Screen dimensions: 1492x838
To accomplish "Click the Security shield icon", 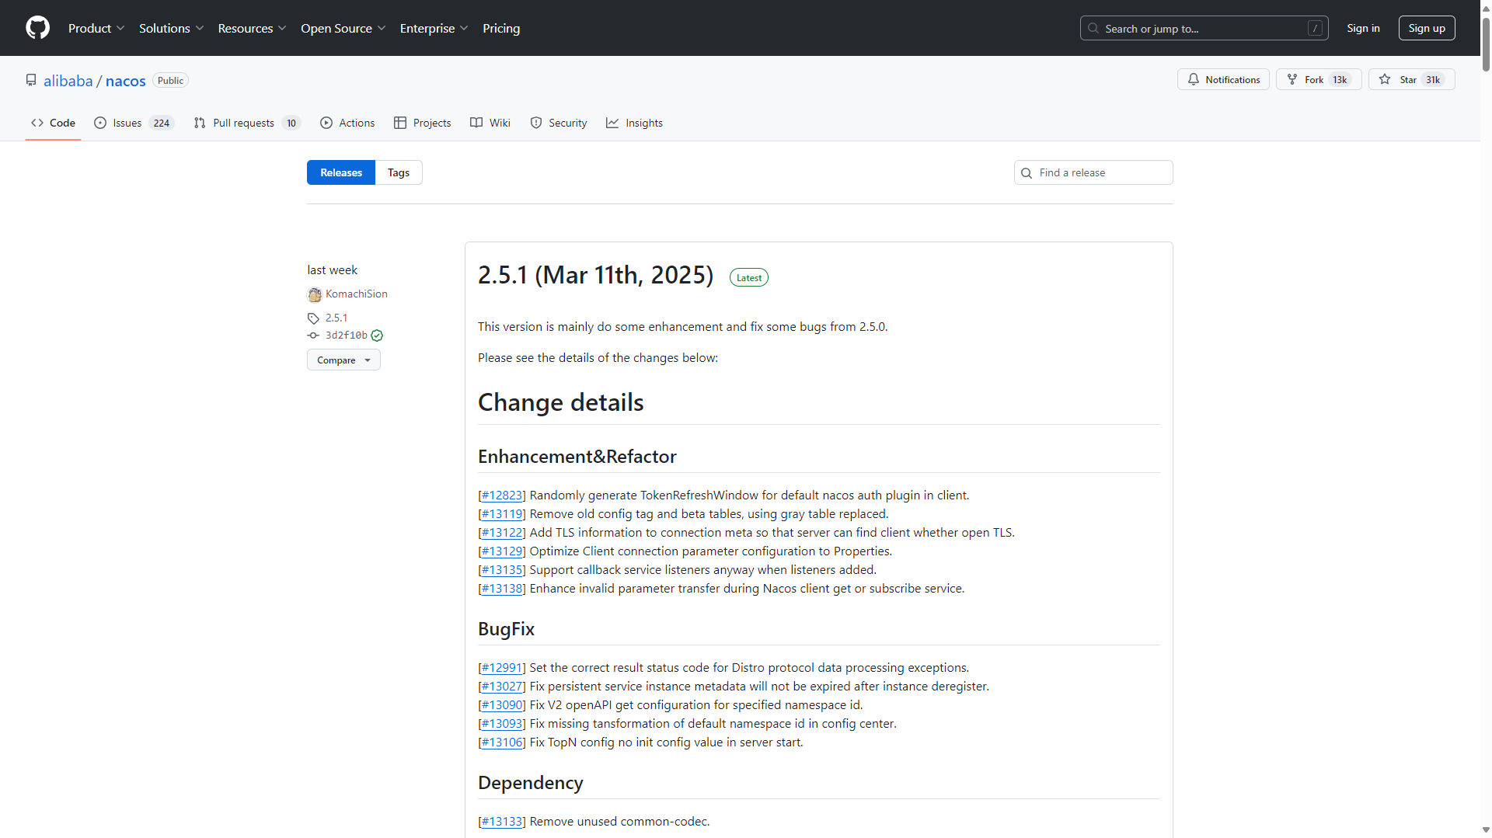I will point(536,123).
